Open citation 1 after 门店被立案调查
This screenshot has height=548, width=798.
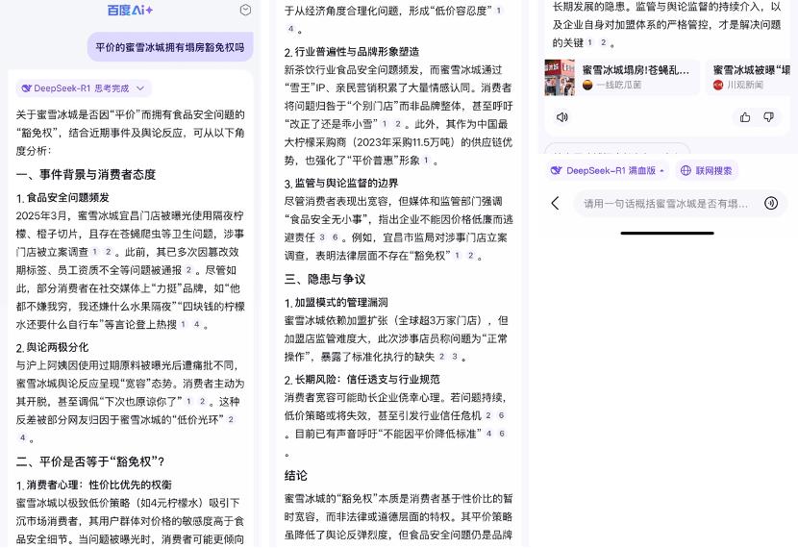94,251
